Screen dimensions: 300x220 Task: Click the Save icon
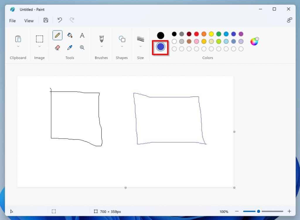click(x=46, y=20)
